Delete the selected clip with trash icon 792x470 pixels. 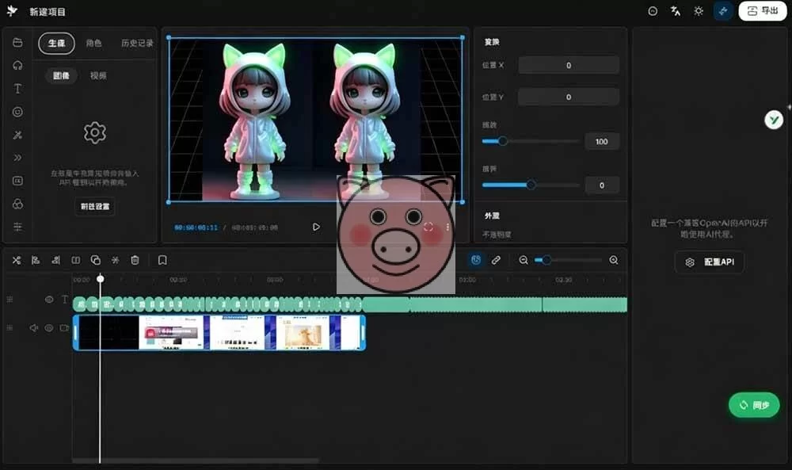(x=135, y=260)
